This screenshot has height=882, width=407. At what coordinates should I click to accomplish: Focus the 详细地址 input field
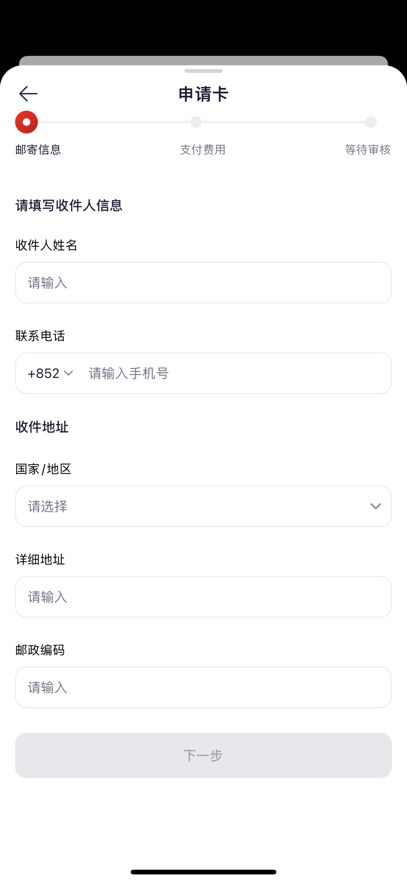click(203, 597)
